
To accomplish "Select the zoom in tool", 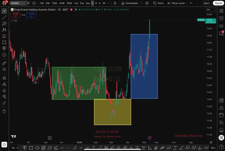I will 4,70.
